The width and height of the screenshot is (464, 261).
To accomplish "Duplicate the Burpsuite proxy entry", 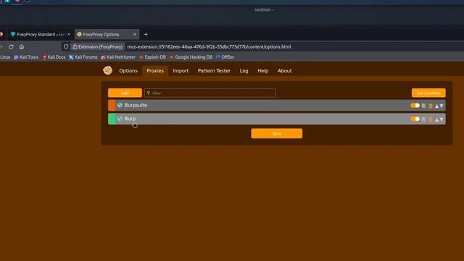I will (423, 106).
